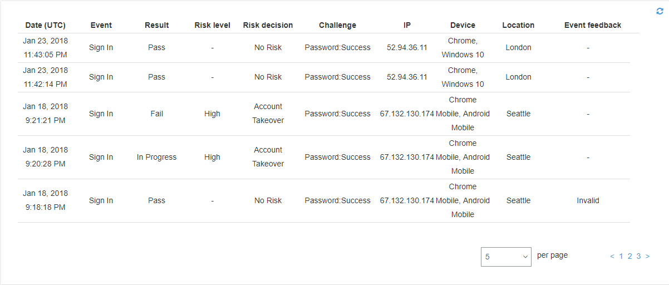669x285 pixels.
Task: Click the Risk level column header
Action: click(212, 25)
